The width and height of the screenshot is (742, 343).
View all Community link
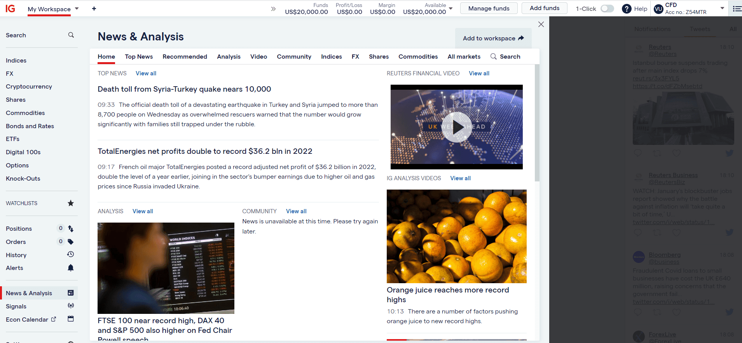pos(297,211)
